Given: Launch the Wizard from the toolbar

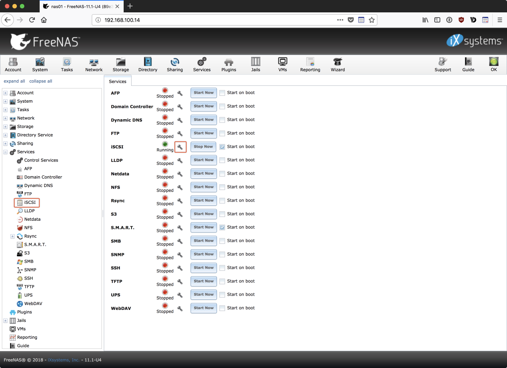Looking at the screenshot, I should pos(338,64).
